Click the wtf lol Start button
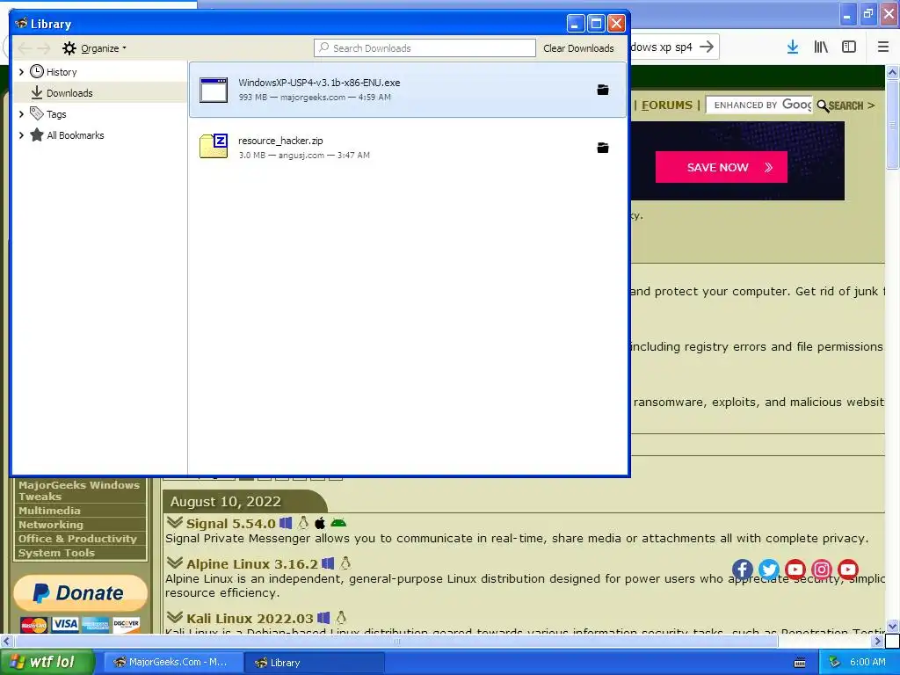Viewport: 900px width, 675px height. (47, 662)
